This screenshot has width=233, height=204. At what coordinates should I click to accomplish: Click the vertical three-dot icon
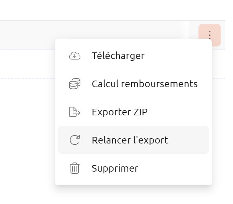point(210,35)
